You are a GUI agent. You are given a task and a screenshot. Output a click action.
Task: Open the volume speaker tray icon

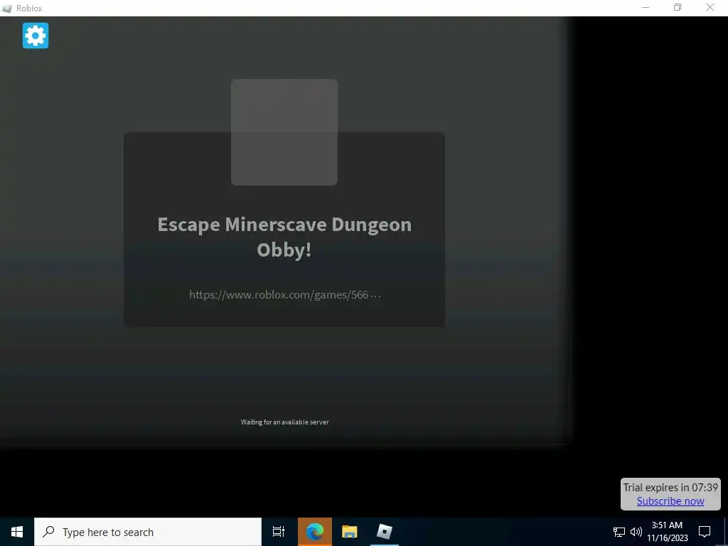point(636,532)
